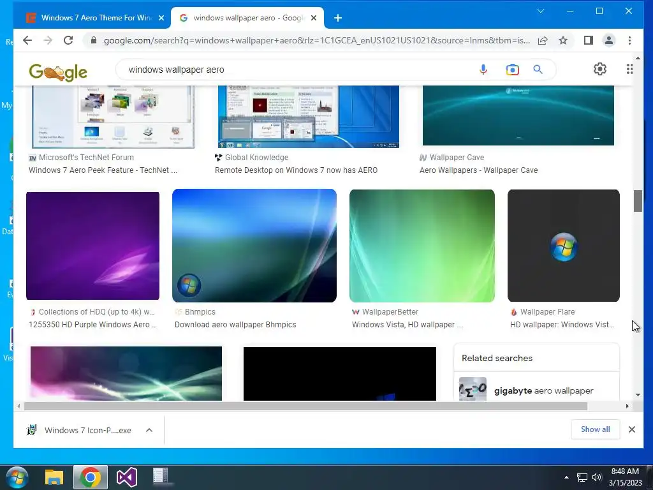Open the server-like taskbar app icon
This screenshot has height=490, width=653.
click(x=160, y=476)
